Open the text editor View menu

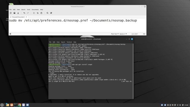click(x=18, y=10)
